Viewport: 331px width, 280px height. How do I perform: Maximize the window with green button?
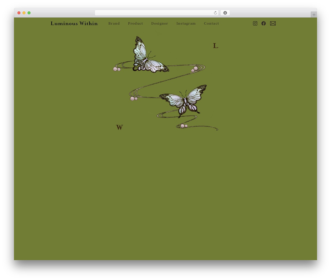click(x=29, y=13)
